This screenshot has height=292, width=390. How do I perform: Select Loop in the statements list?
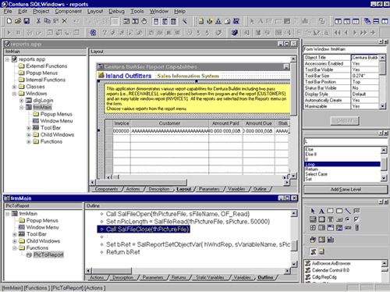click(342, 164)
